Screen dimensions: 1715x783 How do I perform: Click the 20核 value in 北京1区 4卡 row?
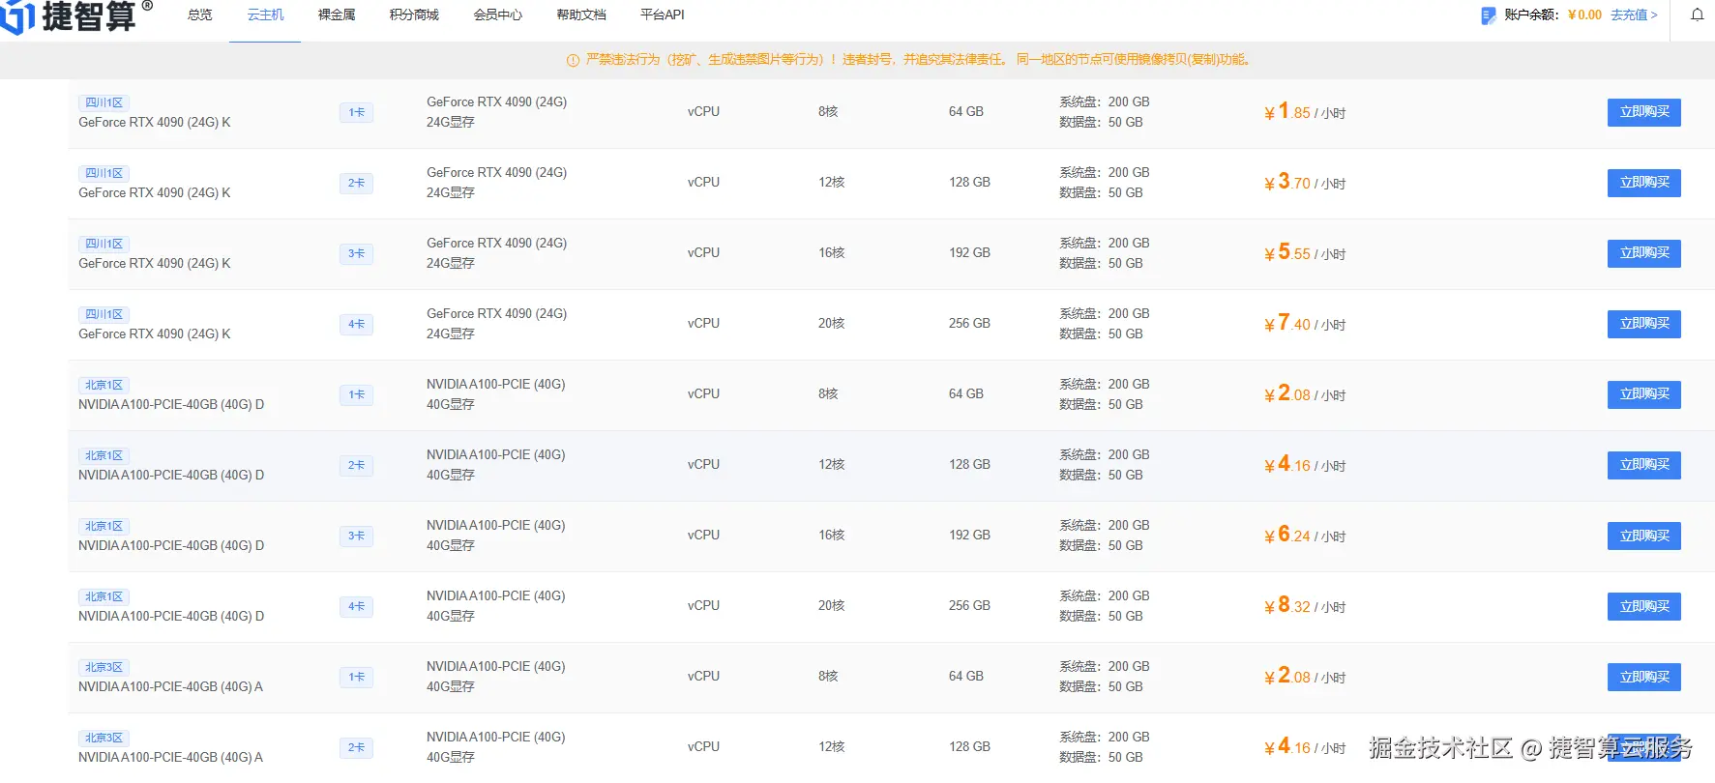[x=832, y=605]
